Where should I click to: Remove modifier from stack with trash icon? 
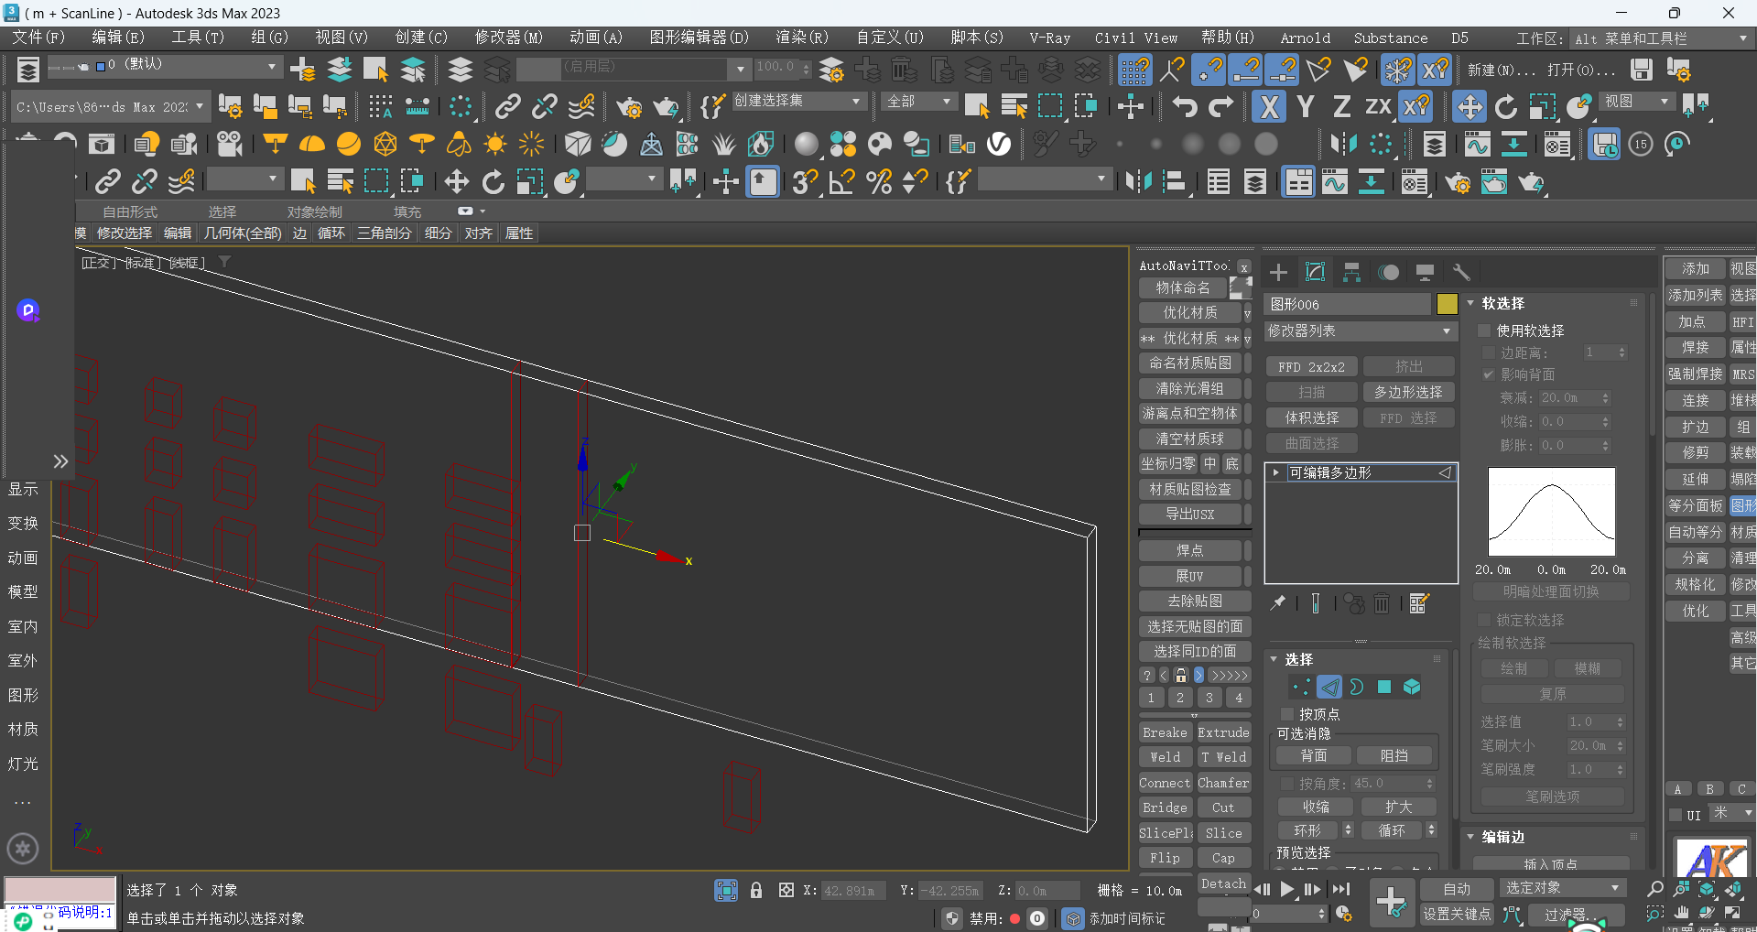[1382, 602]
